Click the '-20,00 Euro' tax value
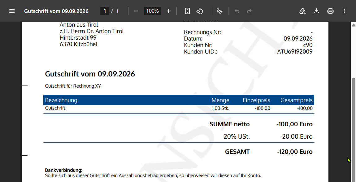The width and height of the screenshot is (356, 182). point(296,136)
